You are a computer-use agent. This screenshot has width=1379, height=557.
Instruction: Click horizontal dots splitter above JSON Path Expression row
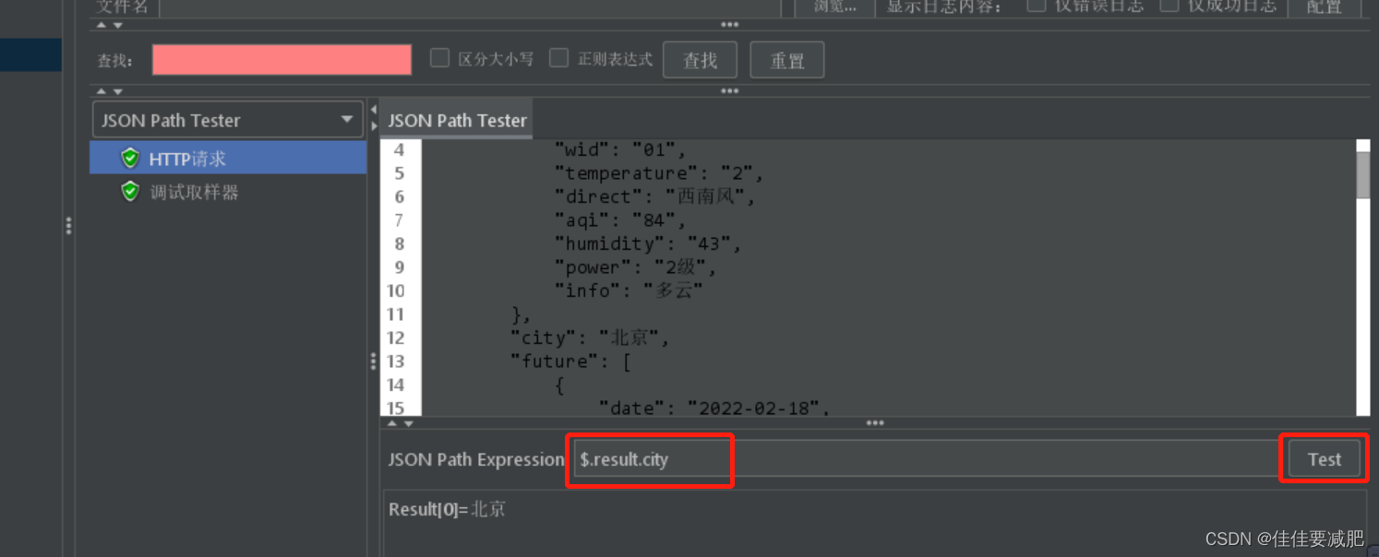pyautogui.click(x=873, y=422)
